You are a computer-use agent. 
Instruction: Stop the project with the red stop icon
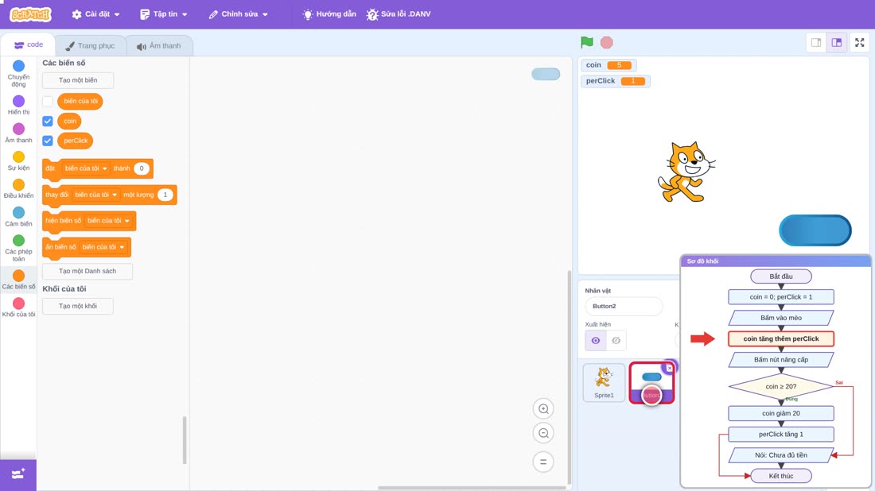(x=607, y=42)
